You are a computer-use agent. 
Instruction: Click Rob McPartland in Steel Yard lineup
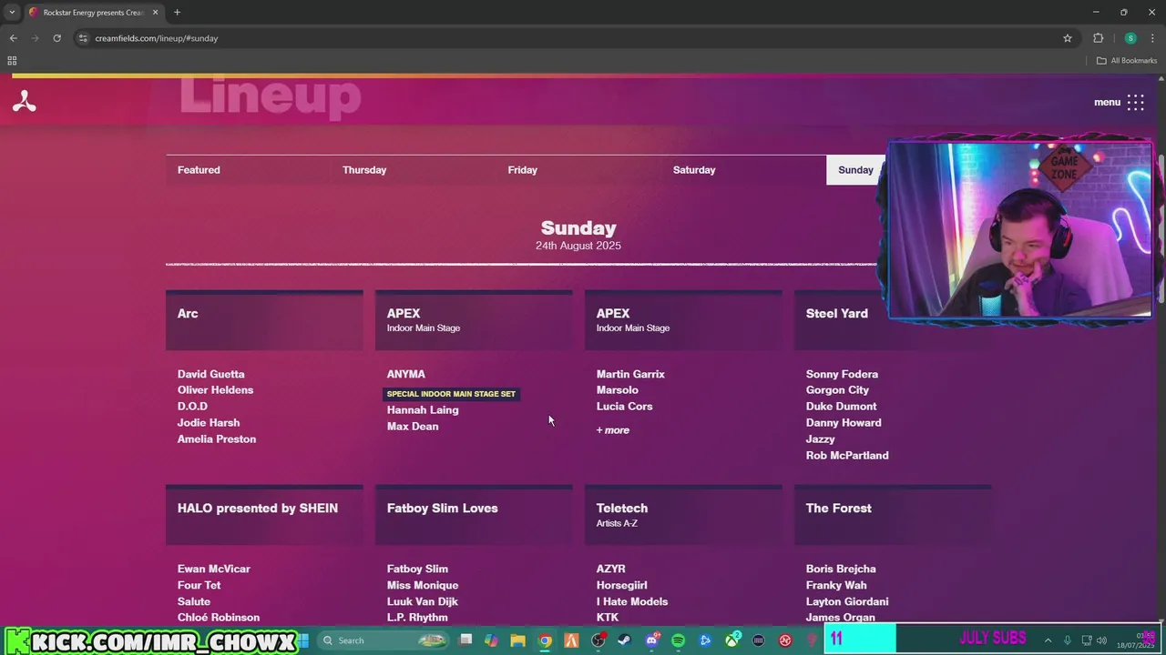pyautogui.click(x=847, y=456)
